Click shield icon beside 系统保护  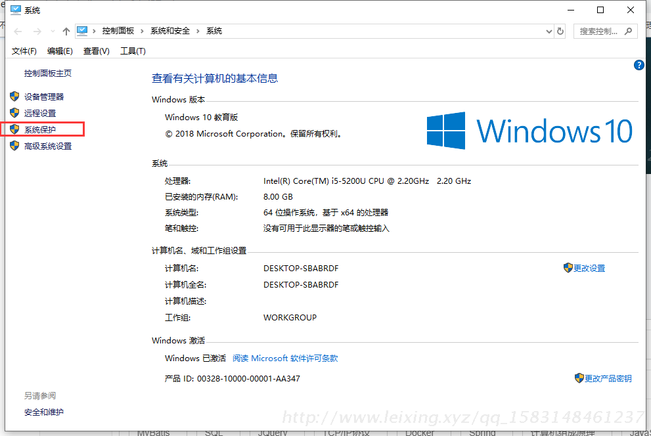point(14,129)
